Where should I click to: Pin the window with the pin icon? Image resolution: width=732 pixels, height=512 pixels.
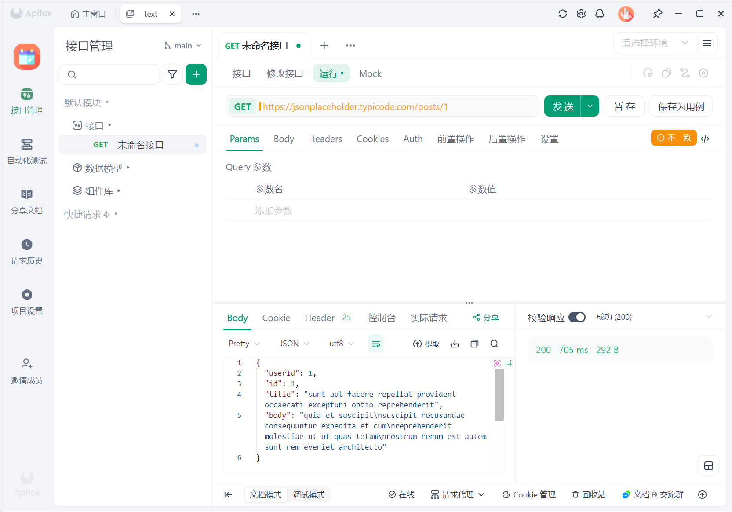658,14
